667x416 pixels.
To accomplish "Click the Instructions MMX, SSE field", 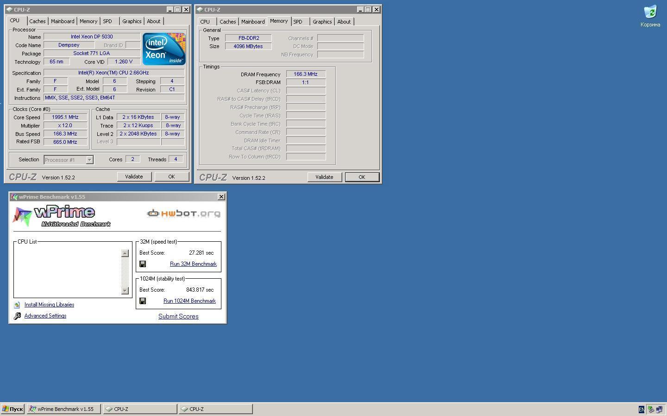I will (x=114, y=98).
